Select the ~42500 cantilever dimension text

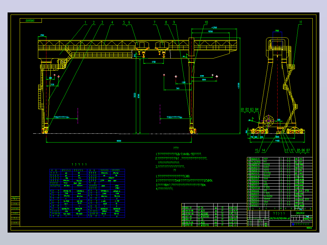pyautogui.click(x=214, y=28)
